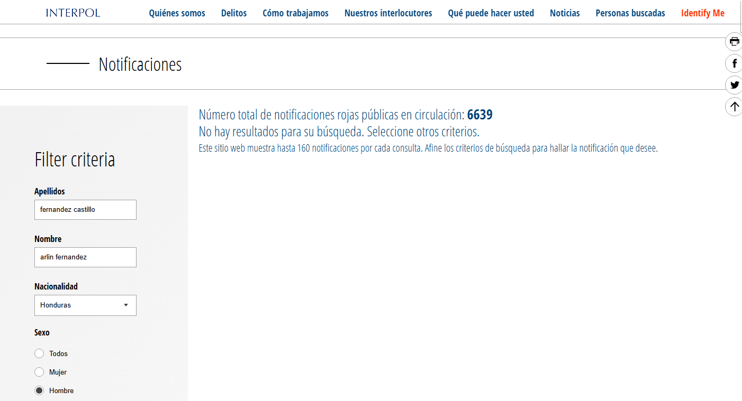Open Qué puede hacer usted menu
This screenshot has width=742, height=401.
coord(491,13)
